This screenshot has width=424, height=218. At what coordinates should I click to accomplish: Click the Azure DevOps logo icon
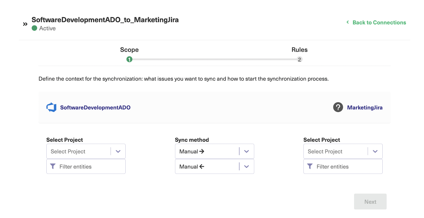click(x=51, y=107)
